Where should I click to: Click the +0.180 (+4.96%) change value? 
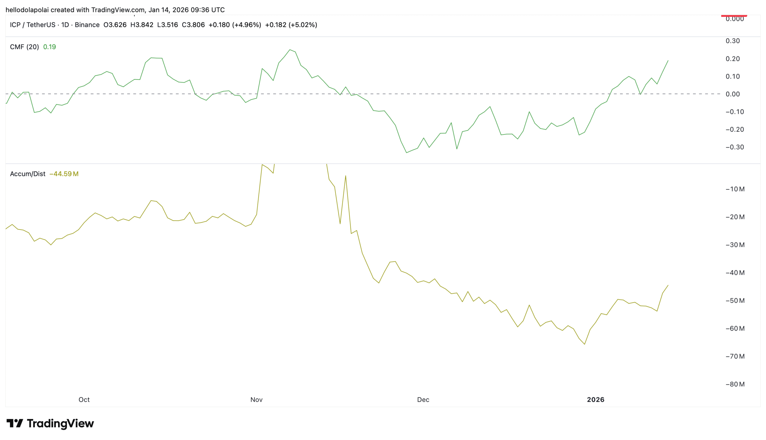click(x=235, y=25)
